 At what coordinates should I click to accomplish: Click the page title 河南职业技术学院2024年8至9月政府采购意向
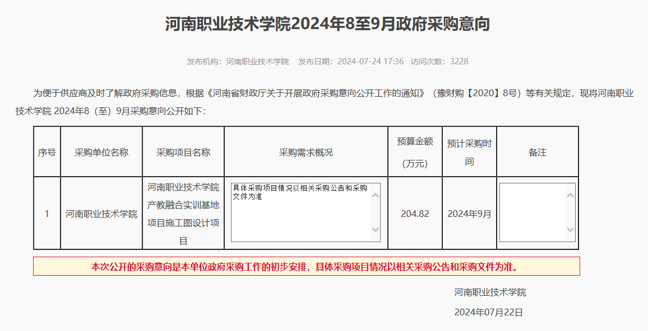327,24
